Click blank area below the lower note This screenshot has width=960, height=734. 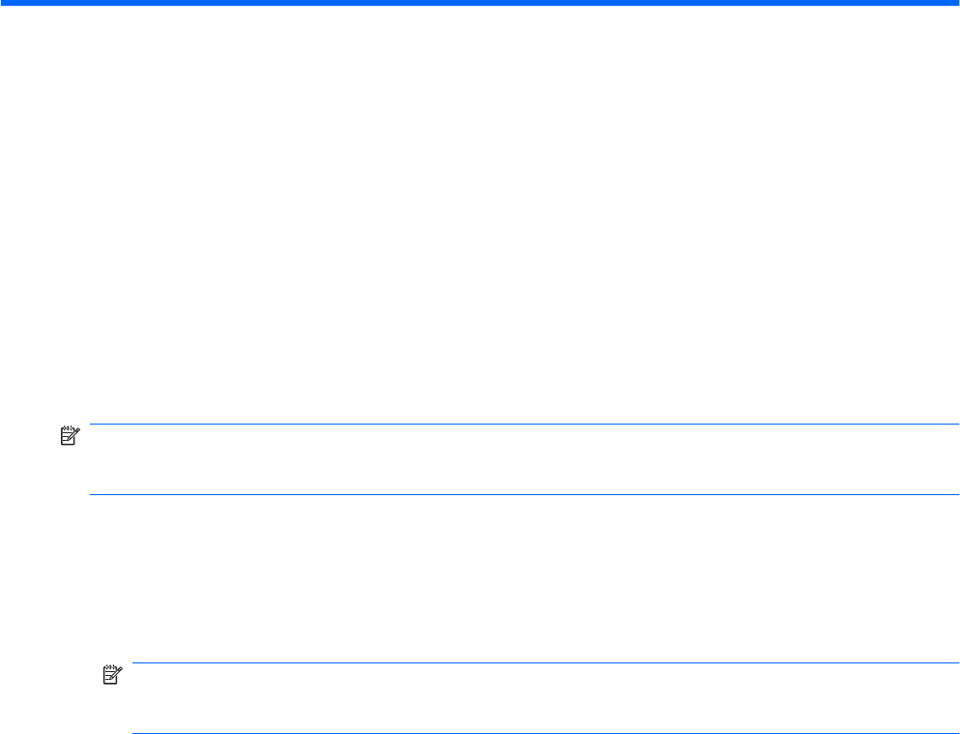pos(58,716)
